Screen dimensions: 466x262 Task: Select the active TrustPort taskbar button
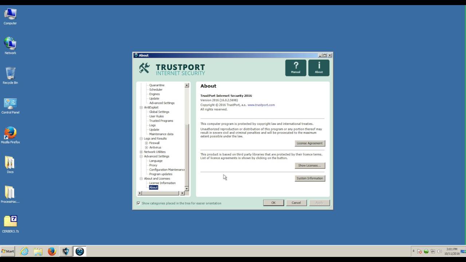(79, 251)
